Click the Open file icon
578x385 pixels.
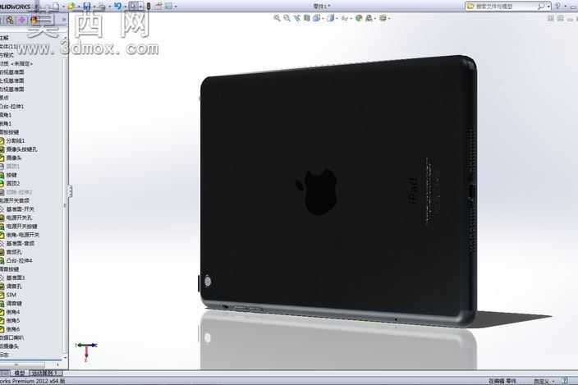tap(71, 7)
